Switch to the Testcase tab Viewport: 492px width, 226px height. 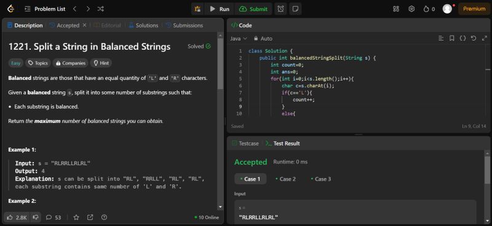coord(245,143)
